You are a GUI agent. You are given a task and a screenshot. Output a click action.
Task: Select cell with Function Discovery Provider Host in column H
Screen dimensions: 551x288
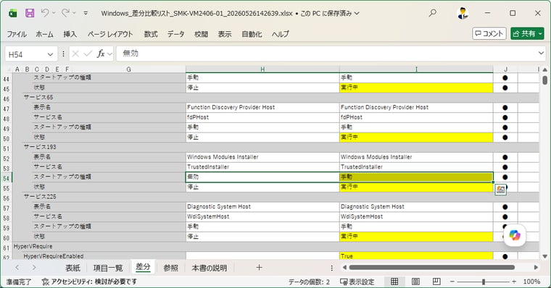coord(262,107)
